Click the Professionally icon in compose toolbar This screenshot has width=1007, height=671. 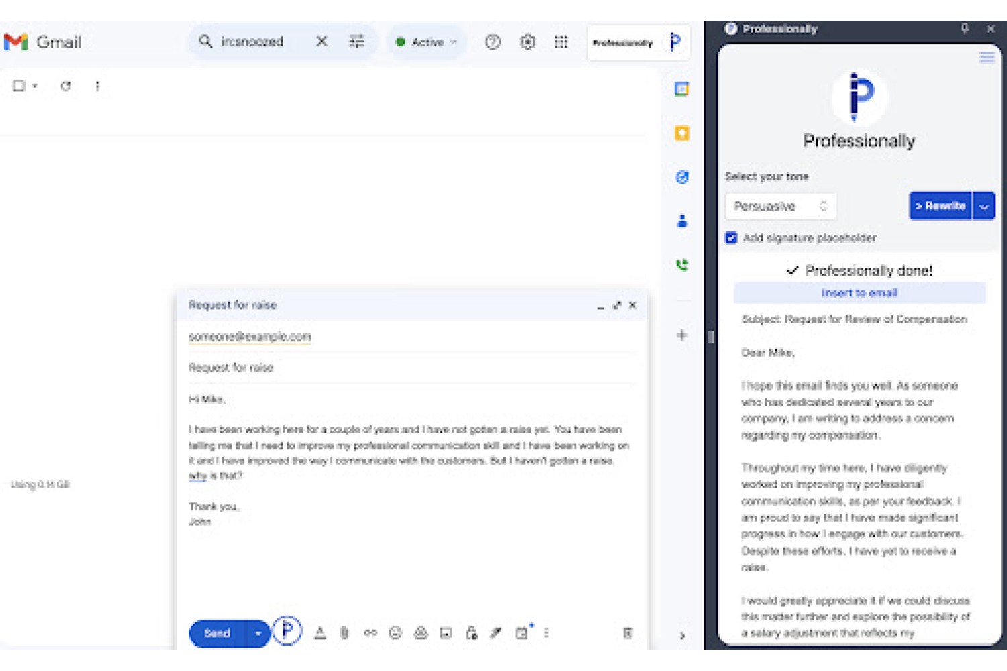point(287,631)
